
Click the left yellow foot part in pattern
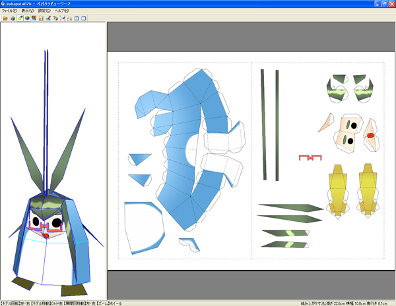pyautogui.click(x=338, y=191)
